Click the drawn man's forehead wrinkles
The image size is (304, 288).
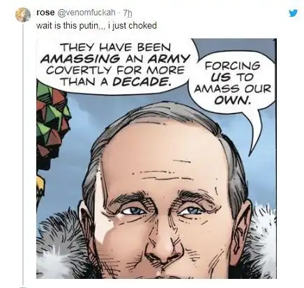(x=165, y=174)
